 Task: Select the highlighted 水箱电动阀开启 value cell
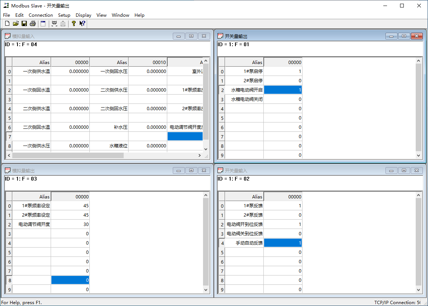283,90
